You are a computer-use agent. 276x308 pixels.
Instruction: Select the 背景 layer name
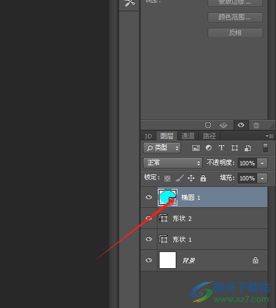189,261
